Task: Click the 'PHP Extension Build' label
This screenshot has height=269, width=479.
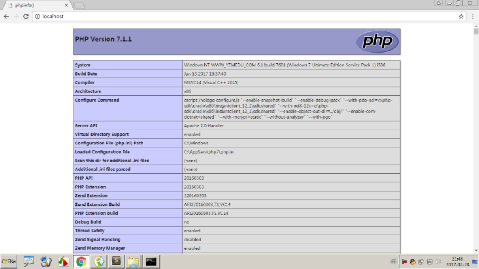Action: 96,213
